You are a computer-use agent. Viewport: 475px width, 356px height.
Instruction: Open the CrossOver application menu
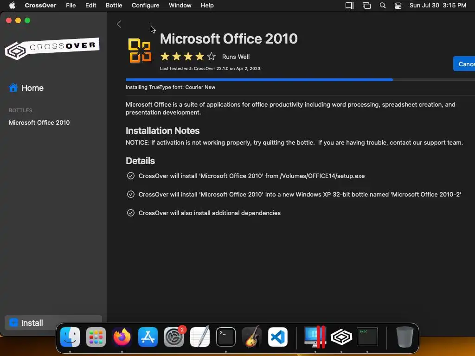40,6
